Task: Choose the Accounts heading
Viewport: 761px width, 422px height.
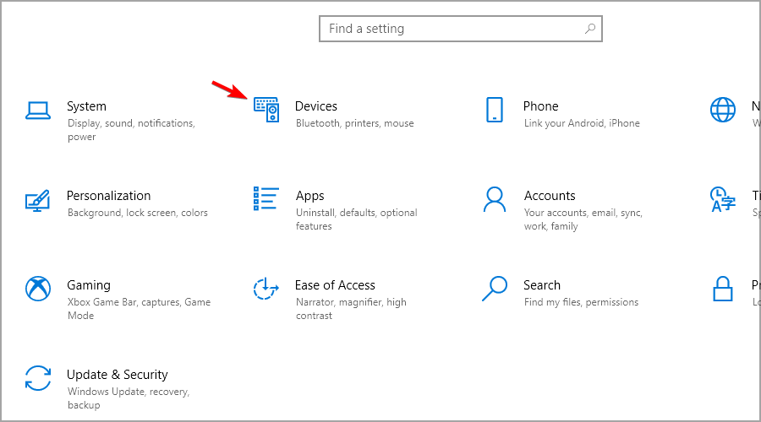Action: click(550, 196)
